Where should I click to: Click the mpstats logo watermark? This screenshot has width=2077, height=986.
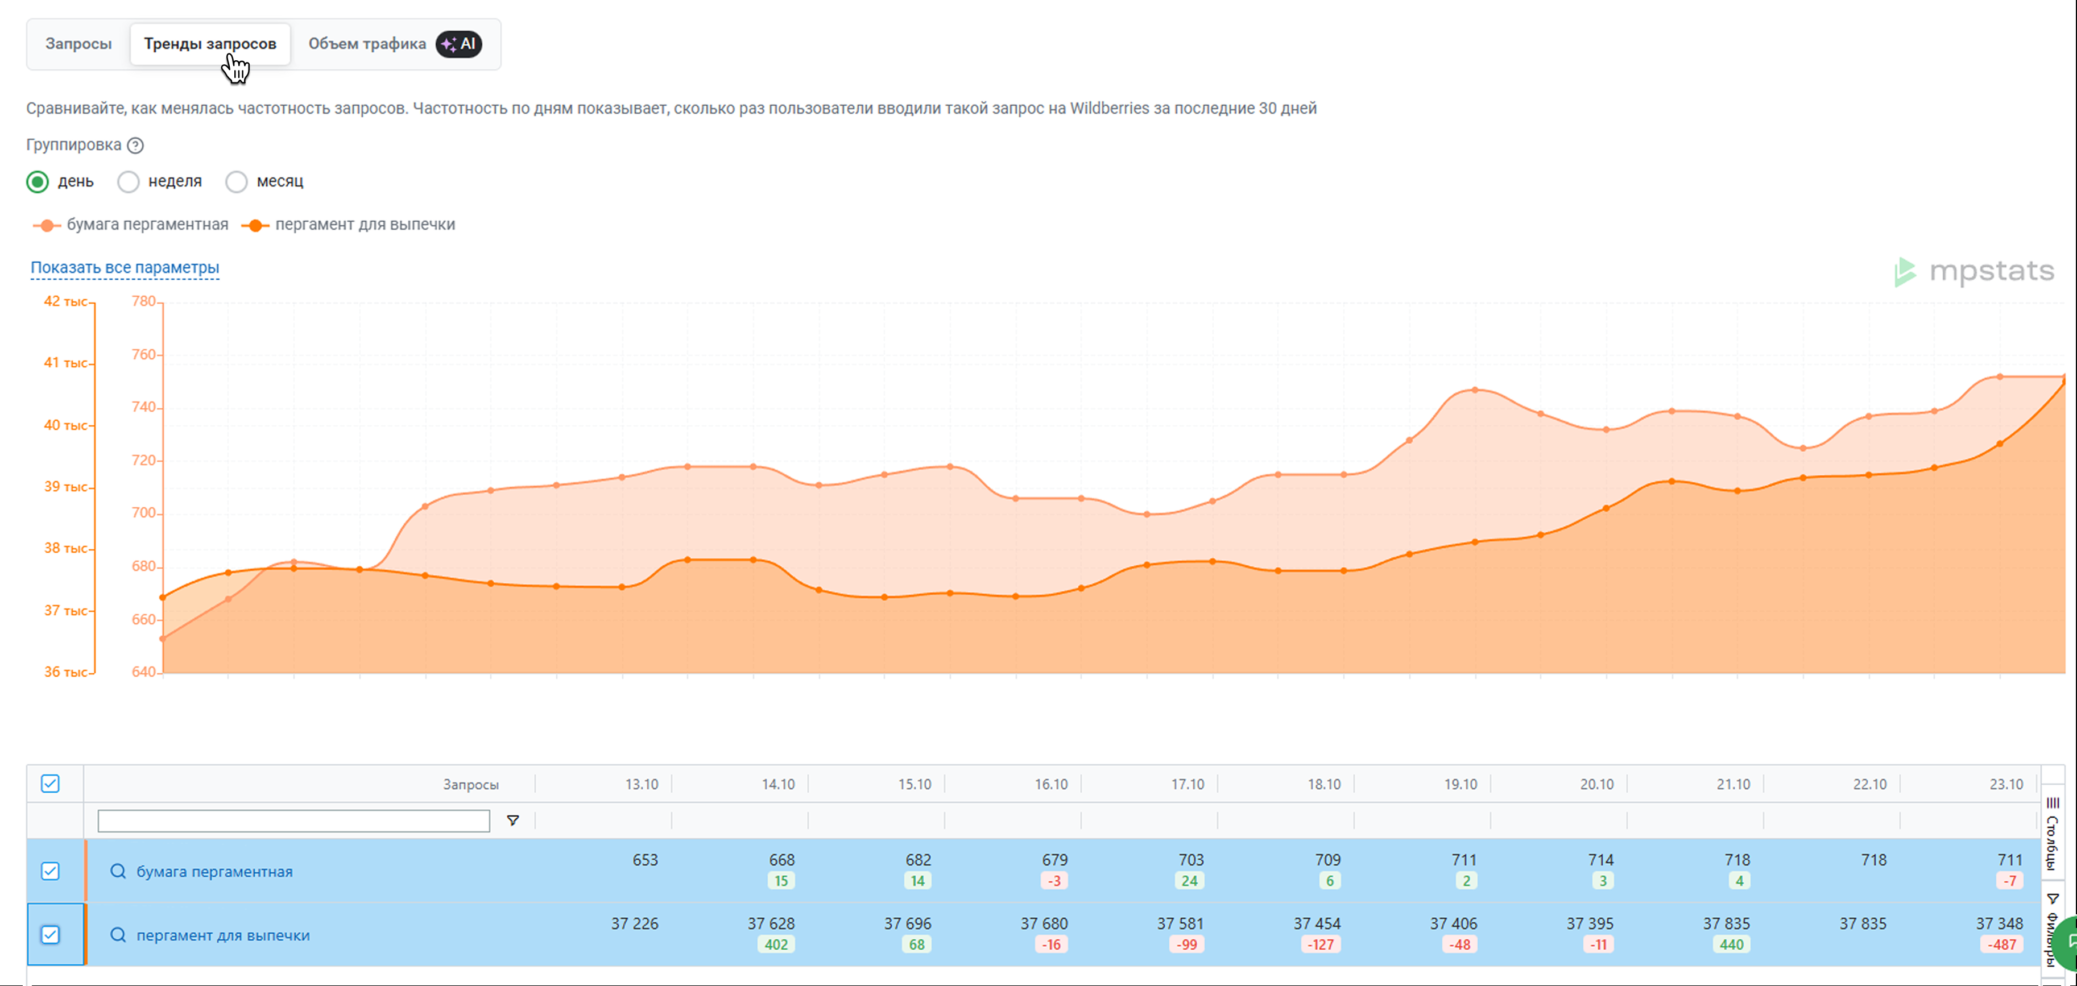1974,272
